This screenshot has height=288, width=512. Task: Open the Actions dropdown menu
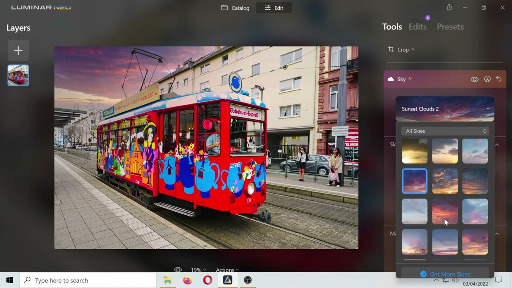coord(227,270)
